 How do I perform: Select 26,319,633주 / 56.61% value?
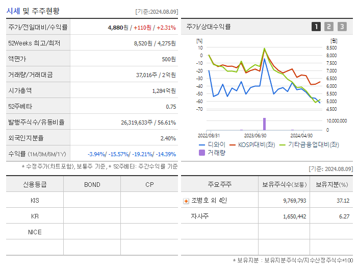tap(148, 123)
